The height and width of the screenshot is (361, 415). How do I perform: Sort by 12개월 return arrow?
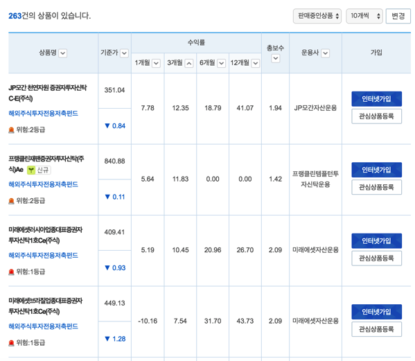(256, 63)
